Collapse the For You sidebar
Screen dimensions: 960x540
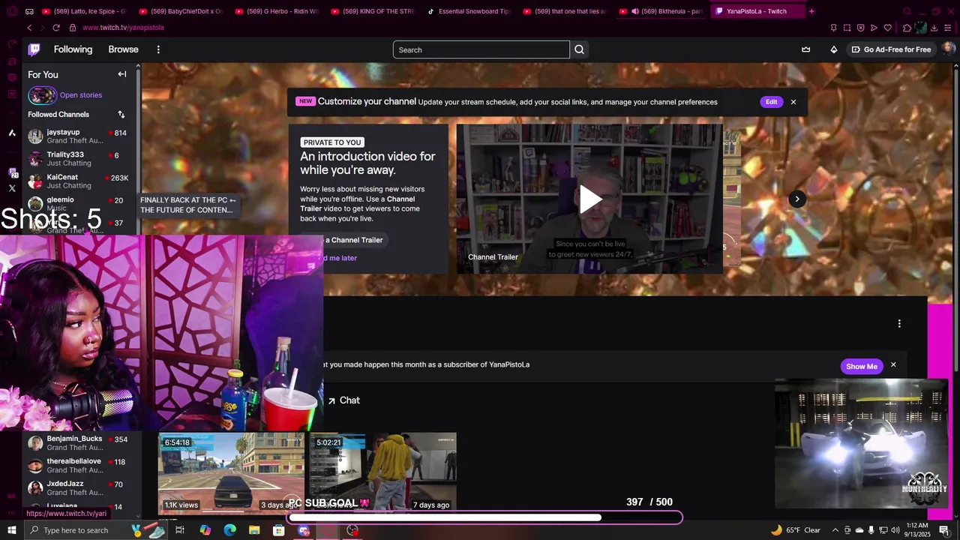(x=122, y=74)
